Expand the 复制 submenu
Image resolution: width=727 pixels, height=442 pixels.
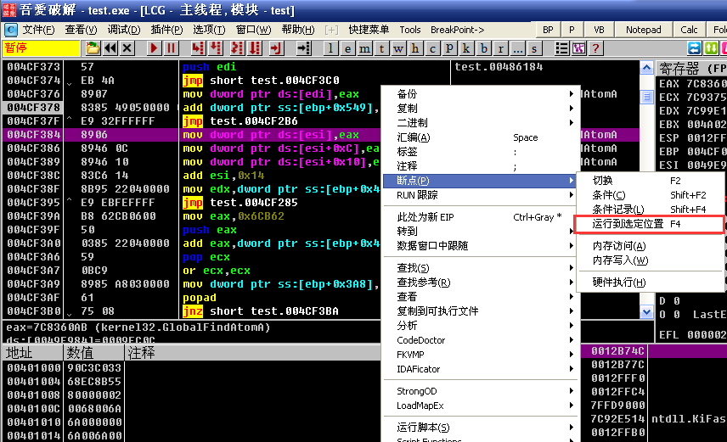(481, 109)
